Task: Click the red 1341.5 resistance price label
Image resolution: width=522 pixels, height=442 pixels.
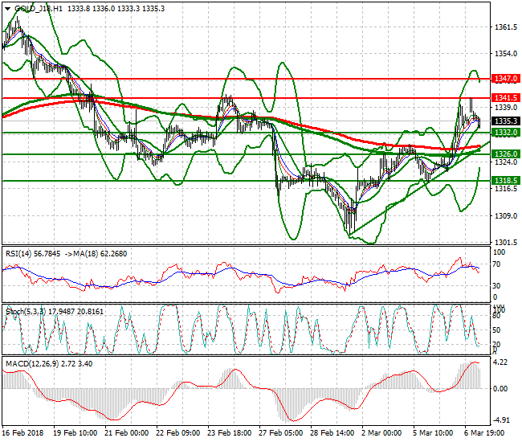Action: [506, 97]
